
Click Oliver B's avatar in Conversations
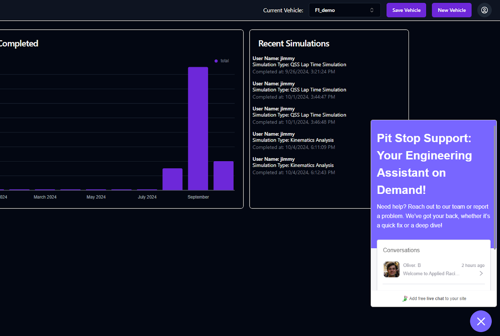(391, 269)
